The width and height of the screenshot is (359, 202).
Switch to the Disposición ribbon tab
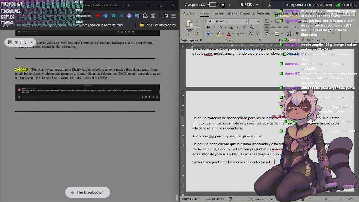tap(247, 13)
